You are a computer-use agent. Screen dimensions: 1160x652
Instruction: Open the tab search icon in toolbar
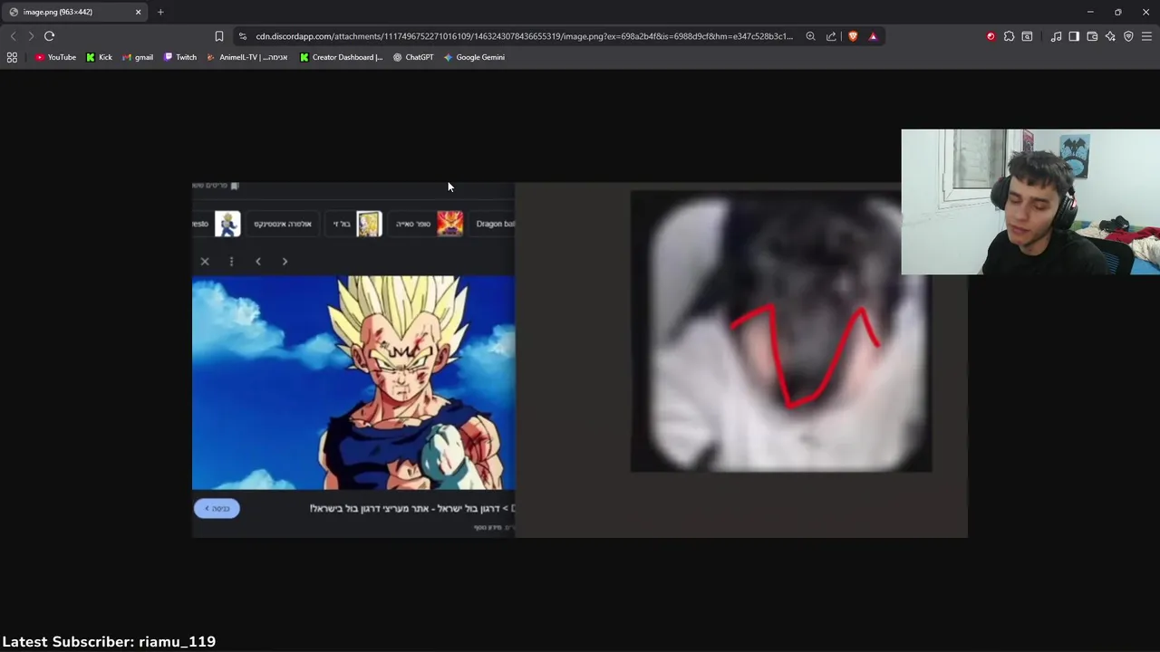tap(1027, 36)
